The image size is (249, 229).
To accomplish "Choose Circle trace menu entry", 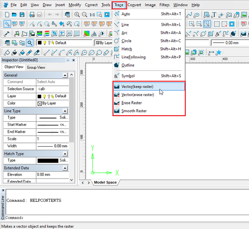I will click(x=149, y=41).
